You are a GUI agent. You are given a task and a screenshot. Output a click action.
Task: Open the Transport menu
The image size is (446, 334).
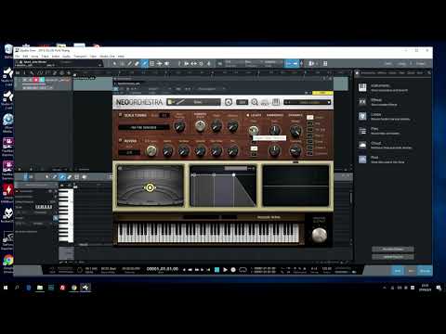(x=80, y=57)
